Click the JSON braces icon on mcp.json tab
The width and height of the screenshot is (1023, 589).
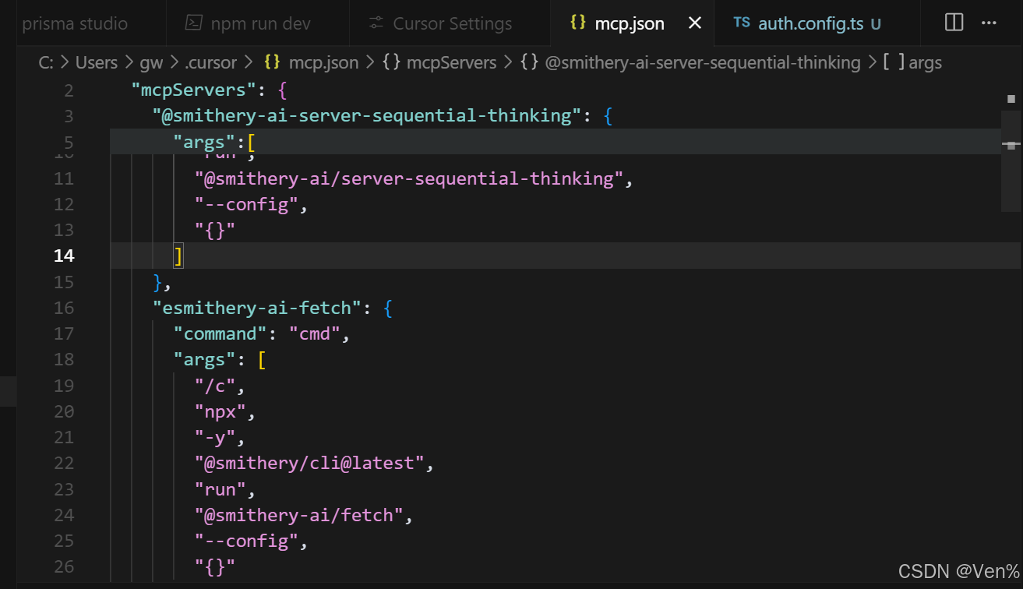pyautogui.click(x=577, y=23)
